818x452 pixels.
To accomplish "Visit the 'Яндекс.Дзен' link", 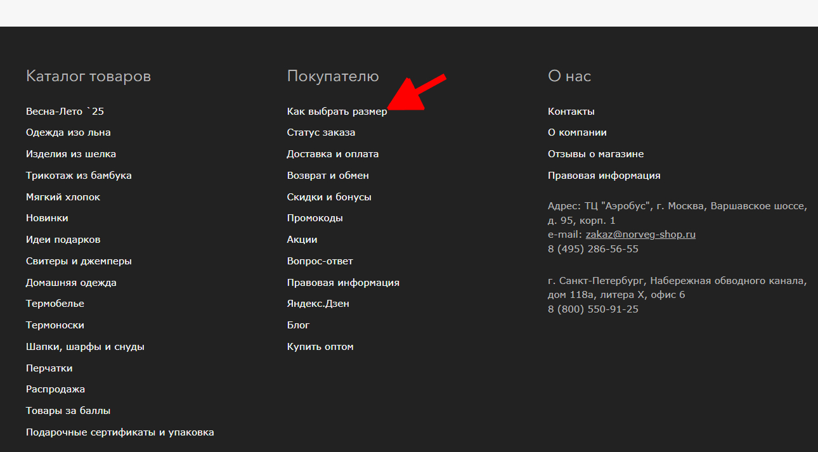I will point(318,304).
